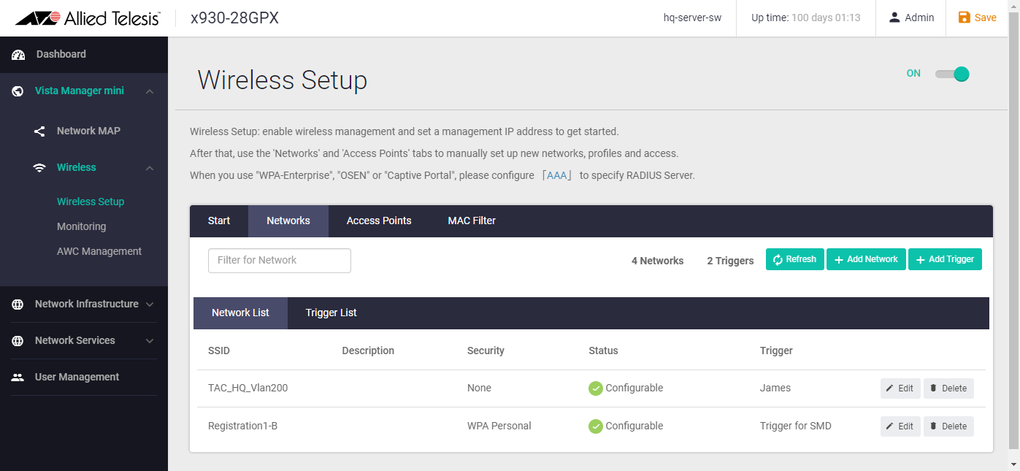Viewport: 1020px width, 471px height.
Task: Click the Network Services globe icon
Action: pyautogui.click(x=18, y=341)
